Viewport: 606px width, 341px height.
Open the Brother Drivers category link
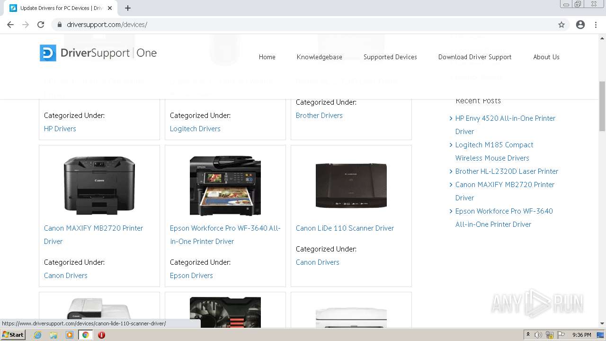[x=319, y=116]
